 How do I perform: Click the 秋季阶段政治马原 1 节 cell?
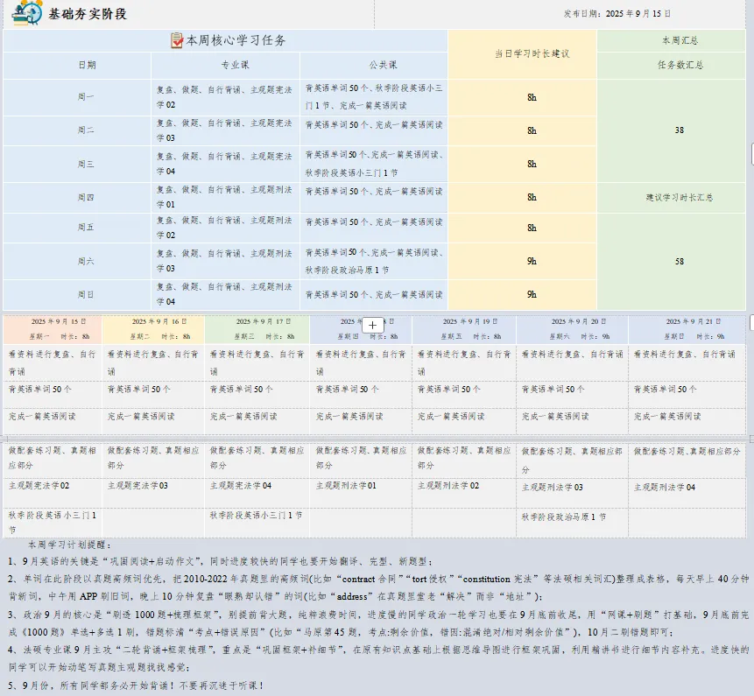coord(572,523)
